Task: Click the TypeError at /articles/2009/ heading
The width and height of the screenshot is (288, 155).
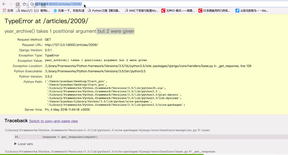Action: coord(46,21)
